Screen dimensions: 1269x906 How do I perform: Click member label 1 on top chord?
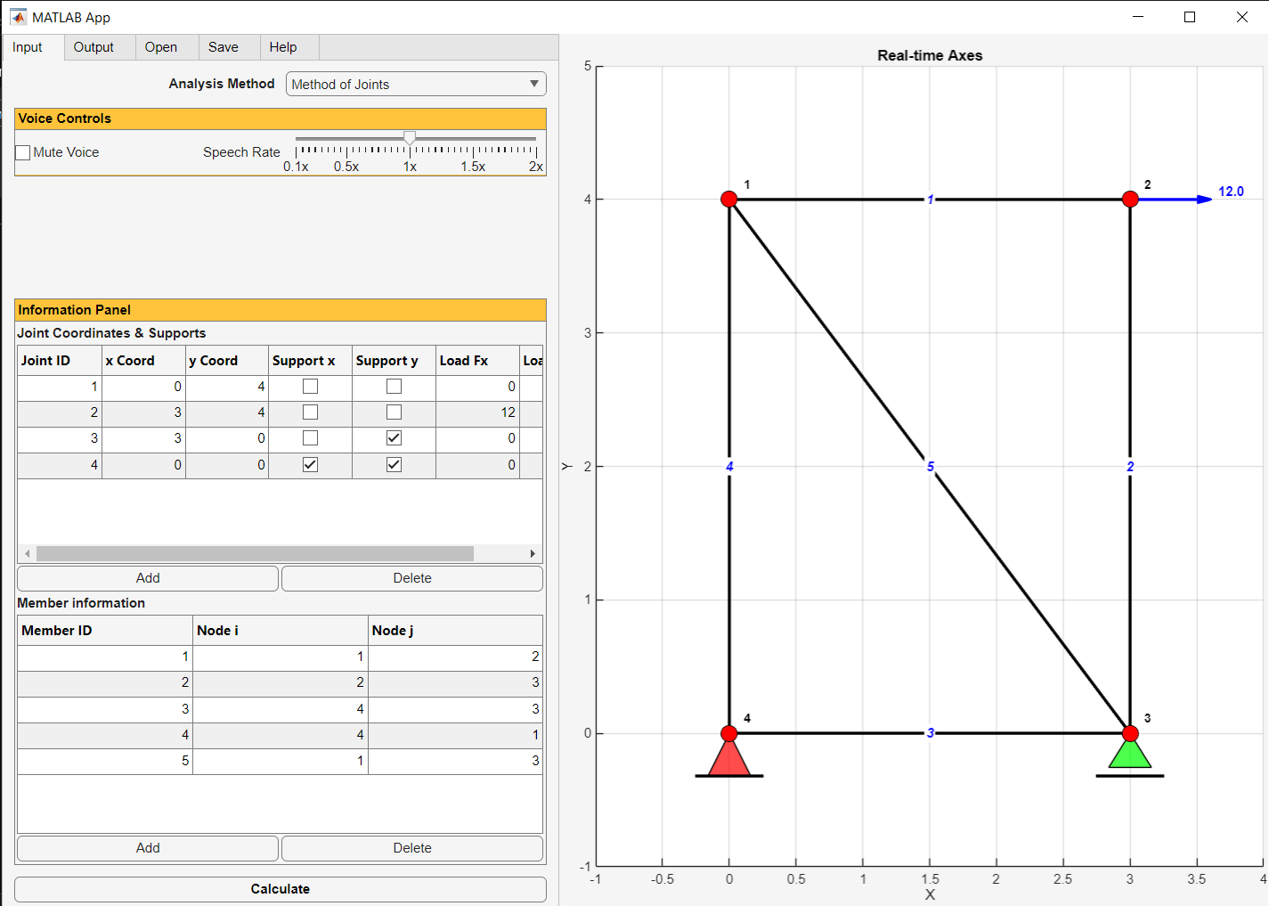[931, 200]
